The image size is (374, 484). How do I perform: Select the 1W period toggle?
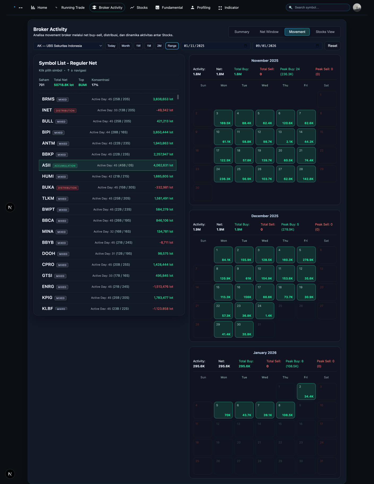[138, 46]
